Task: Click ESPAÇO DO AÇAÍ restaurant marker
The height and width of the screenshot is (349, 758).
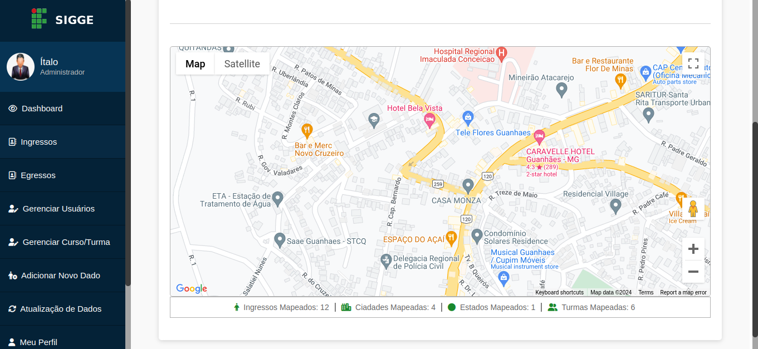Action: pyautogui.click(x=451, y=239)
